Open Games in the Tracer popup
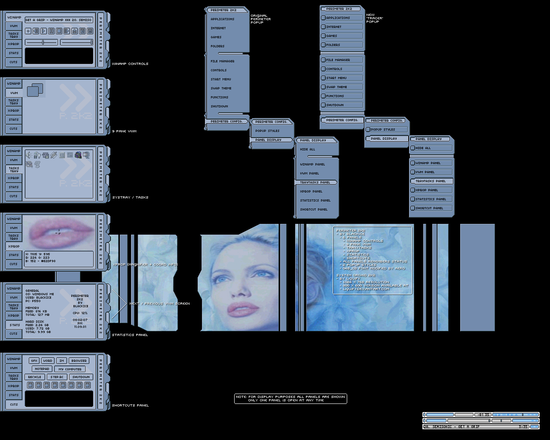The width and height of the screenshot is (550, 440). (342, 36)
